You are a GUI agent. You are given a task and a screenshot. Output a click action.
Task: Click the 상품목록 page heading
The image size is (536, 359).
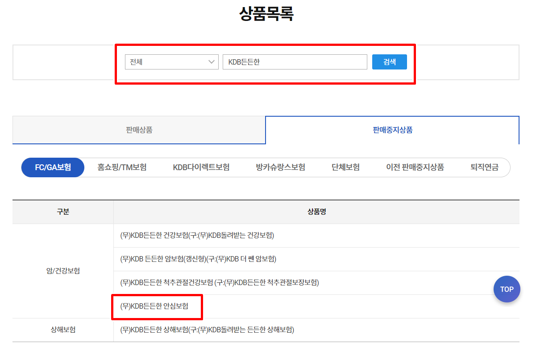(266, 14)
